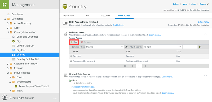Click the Expense folder icon

(x=11, y=68)
